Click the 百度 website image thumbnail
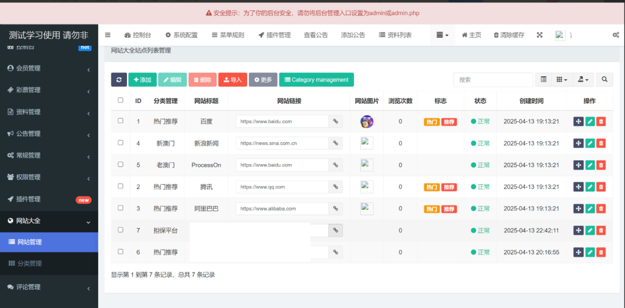Image resolution: width=625 pixels, height=308 pixels. pos(367,121)
